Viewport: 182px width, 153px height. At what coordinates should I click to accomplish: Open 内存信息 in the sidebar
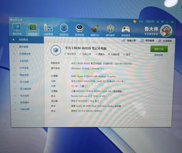coord(24,68)
